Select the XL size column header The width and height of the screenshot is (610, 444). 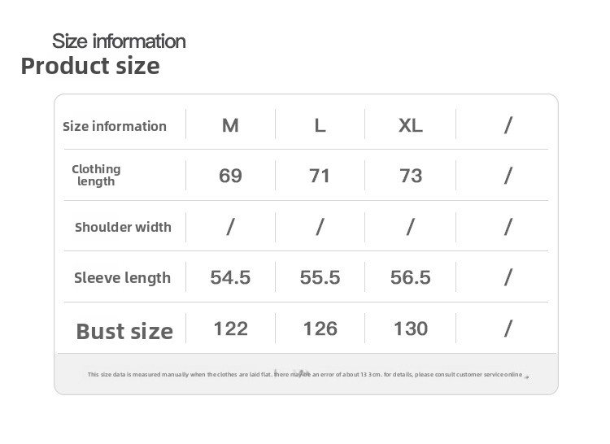click(x=410, y=125)
